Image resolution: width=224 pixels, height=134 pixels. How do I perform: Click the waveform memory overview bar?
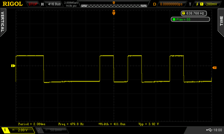(x=114, y=6)
